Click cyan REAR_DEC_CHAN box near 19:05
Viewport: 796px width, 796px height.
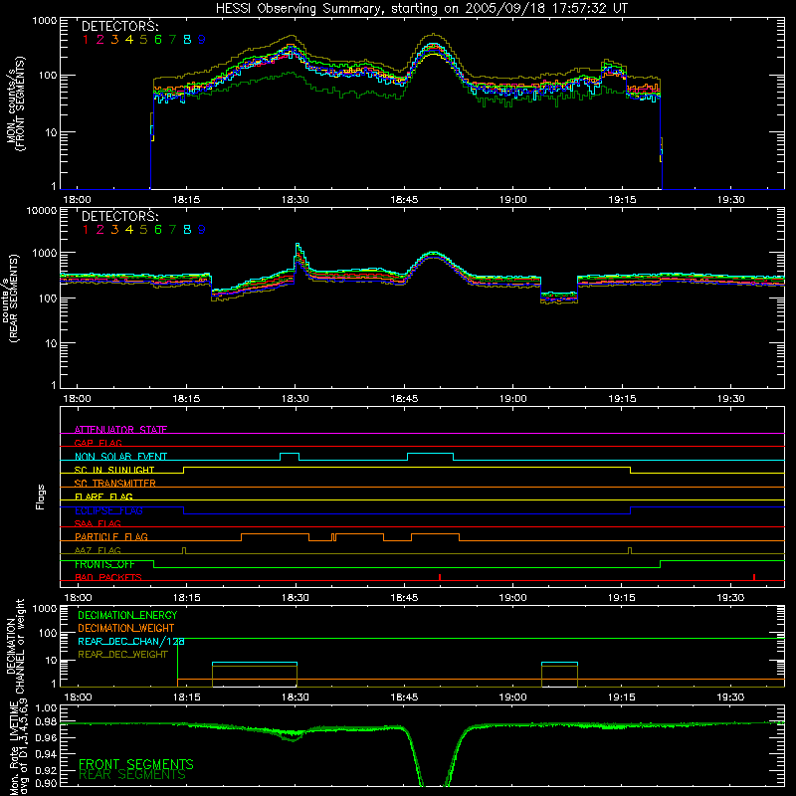[559, 663]
